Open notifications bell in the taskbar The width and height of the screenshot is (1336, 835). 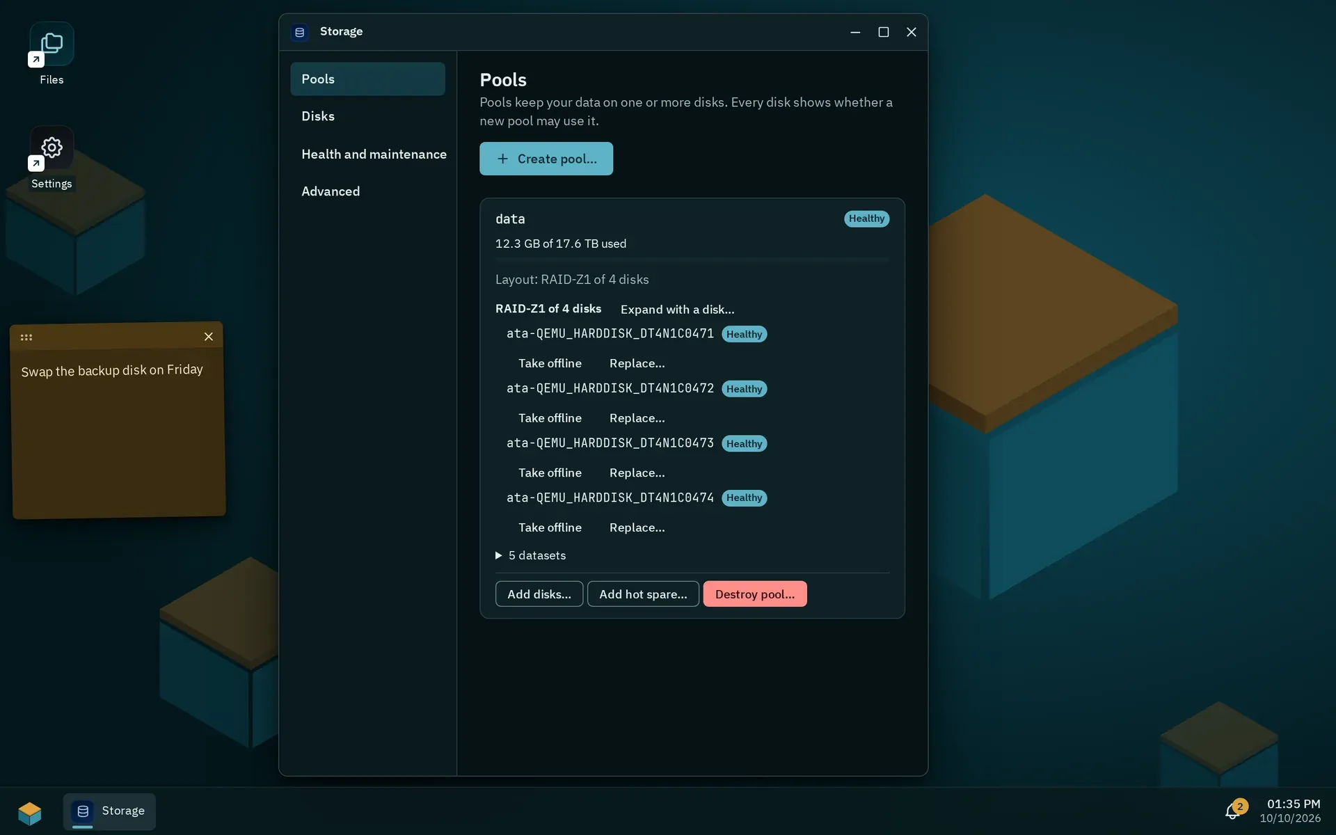(x=1234, y=811)
